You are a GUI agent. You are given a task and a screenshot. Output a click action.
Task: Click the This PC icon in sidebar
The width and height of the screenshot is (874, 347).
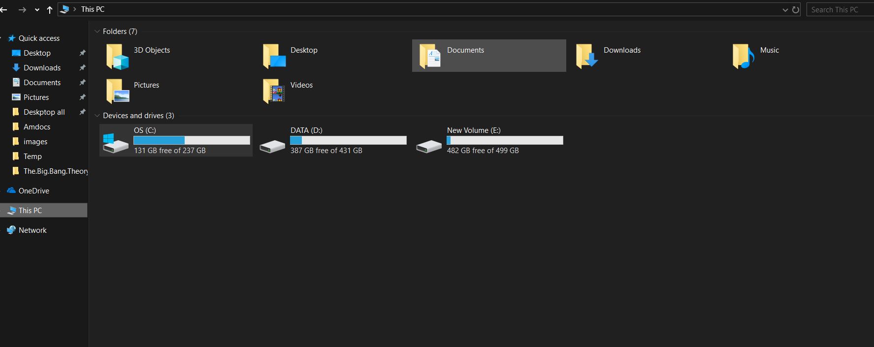12,210
